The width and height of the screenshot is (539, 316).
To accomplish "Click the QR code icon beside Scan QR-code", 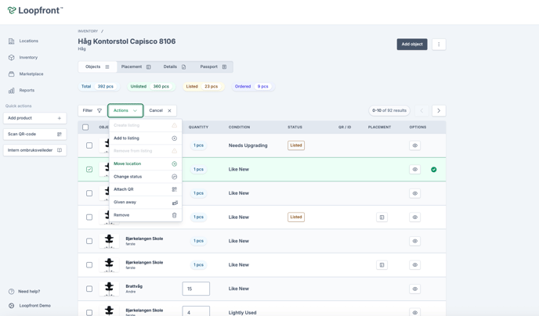I will tap(60, 135).
